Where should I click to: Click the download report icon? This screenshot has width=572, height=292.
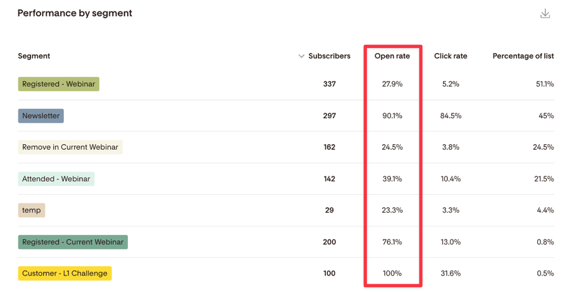[545, 13]
